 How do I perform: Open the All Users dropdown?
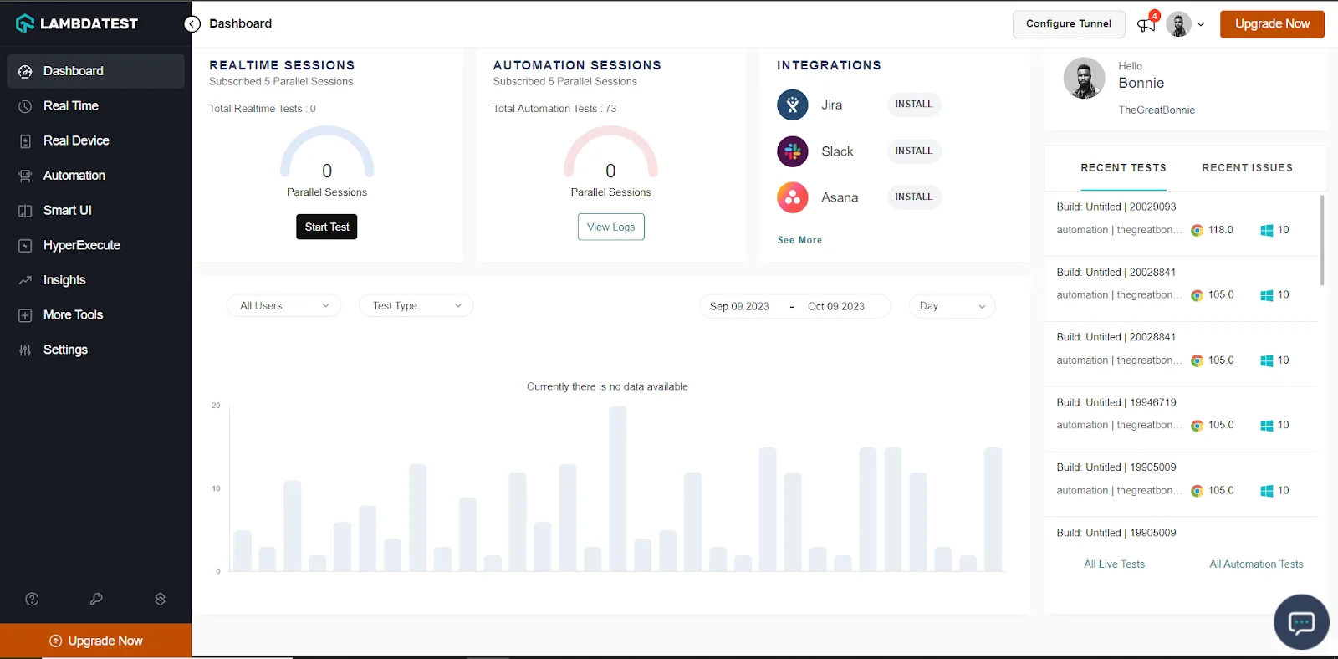283,306
